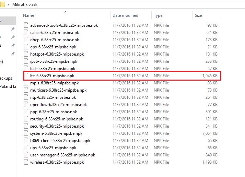Click the ntp-6.38rc25-mipsbe.npk file icon

(x=26, y=97)
